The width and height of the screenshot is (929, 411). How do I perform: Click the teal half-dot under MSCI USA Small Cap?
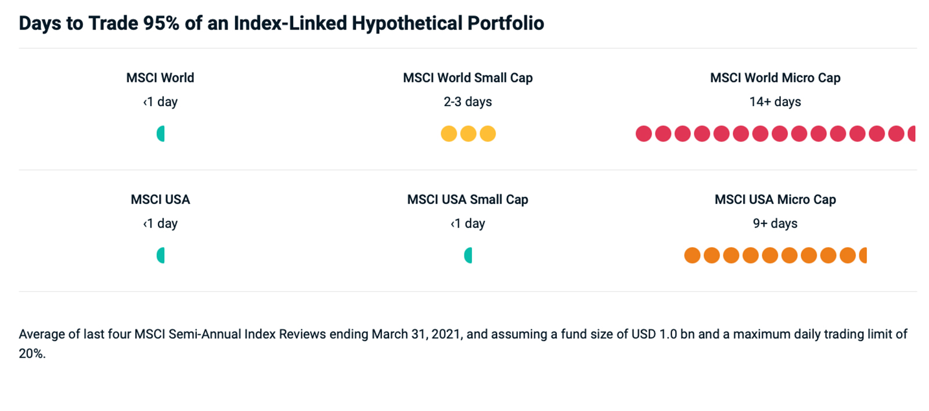click(468, 255)
